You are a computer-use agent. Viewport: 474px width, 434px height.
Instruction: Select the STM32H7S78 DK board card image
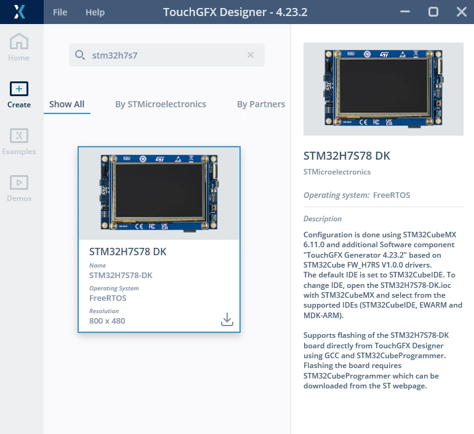159,194
